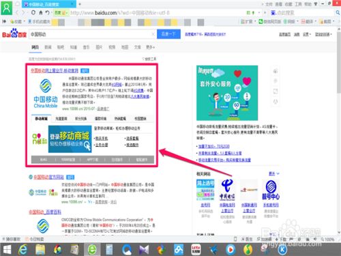
Task: Click the Windows Start button
Action: coord(7,250)
